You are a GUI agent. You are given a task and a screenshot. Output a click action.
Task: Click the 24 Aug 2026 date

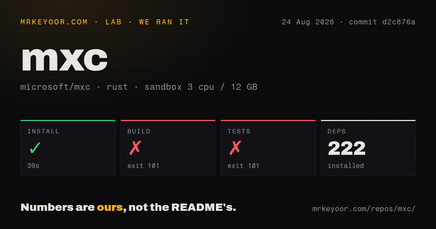pyautogui.click(x=308, y=22)
